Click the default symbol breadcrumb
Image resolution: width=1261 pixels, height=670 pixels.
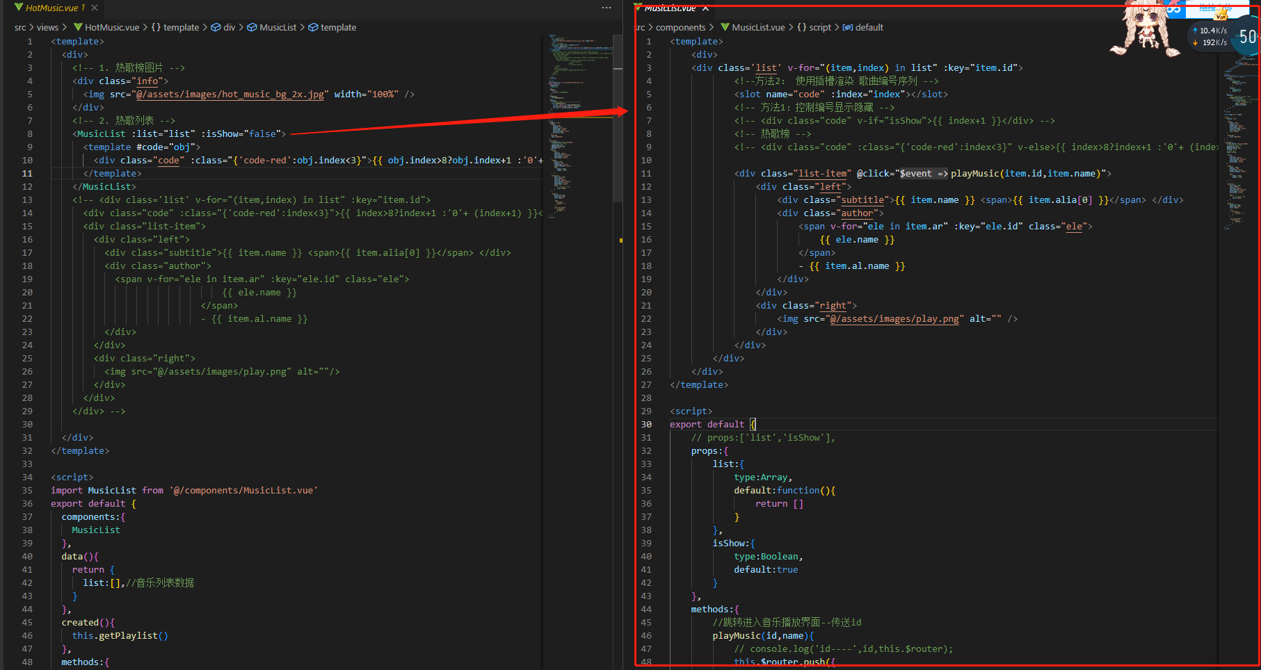(862, 28)
